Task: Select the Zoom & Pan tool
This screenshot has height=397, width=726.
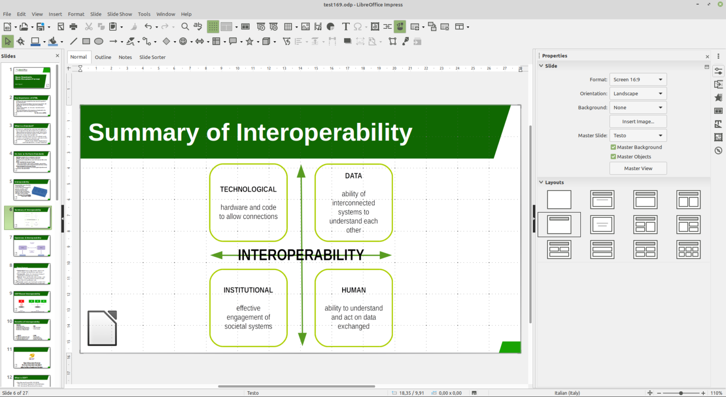Action: [x=21, y=42]
